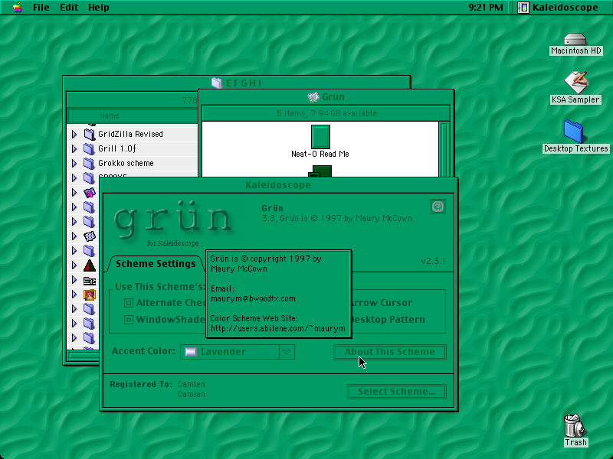The height and width of the screenshot is (459, 613).
Task: Select the GridZilla Revised folder icon
Action: [89, 135]
